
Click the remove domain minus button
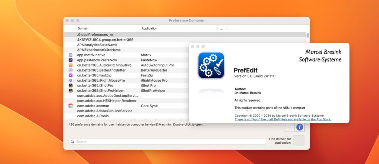tap(290, 127)
